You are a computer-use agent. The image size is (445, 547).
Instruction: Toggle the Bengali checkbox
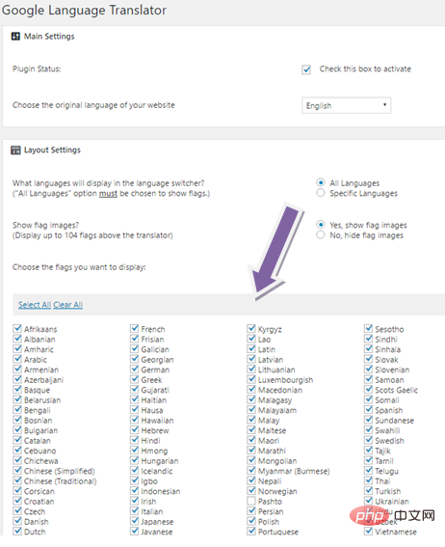tap(17, 409)
